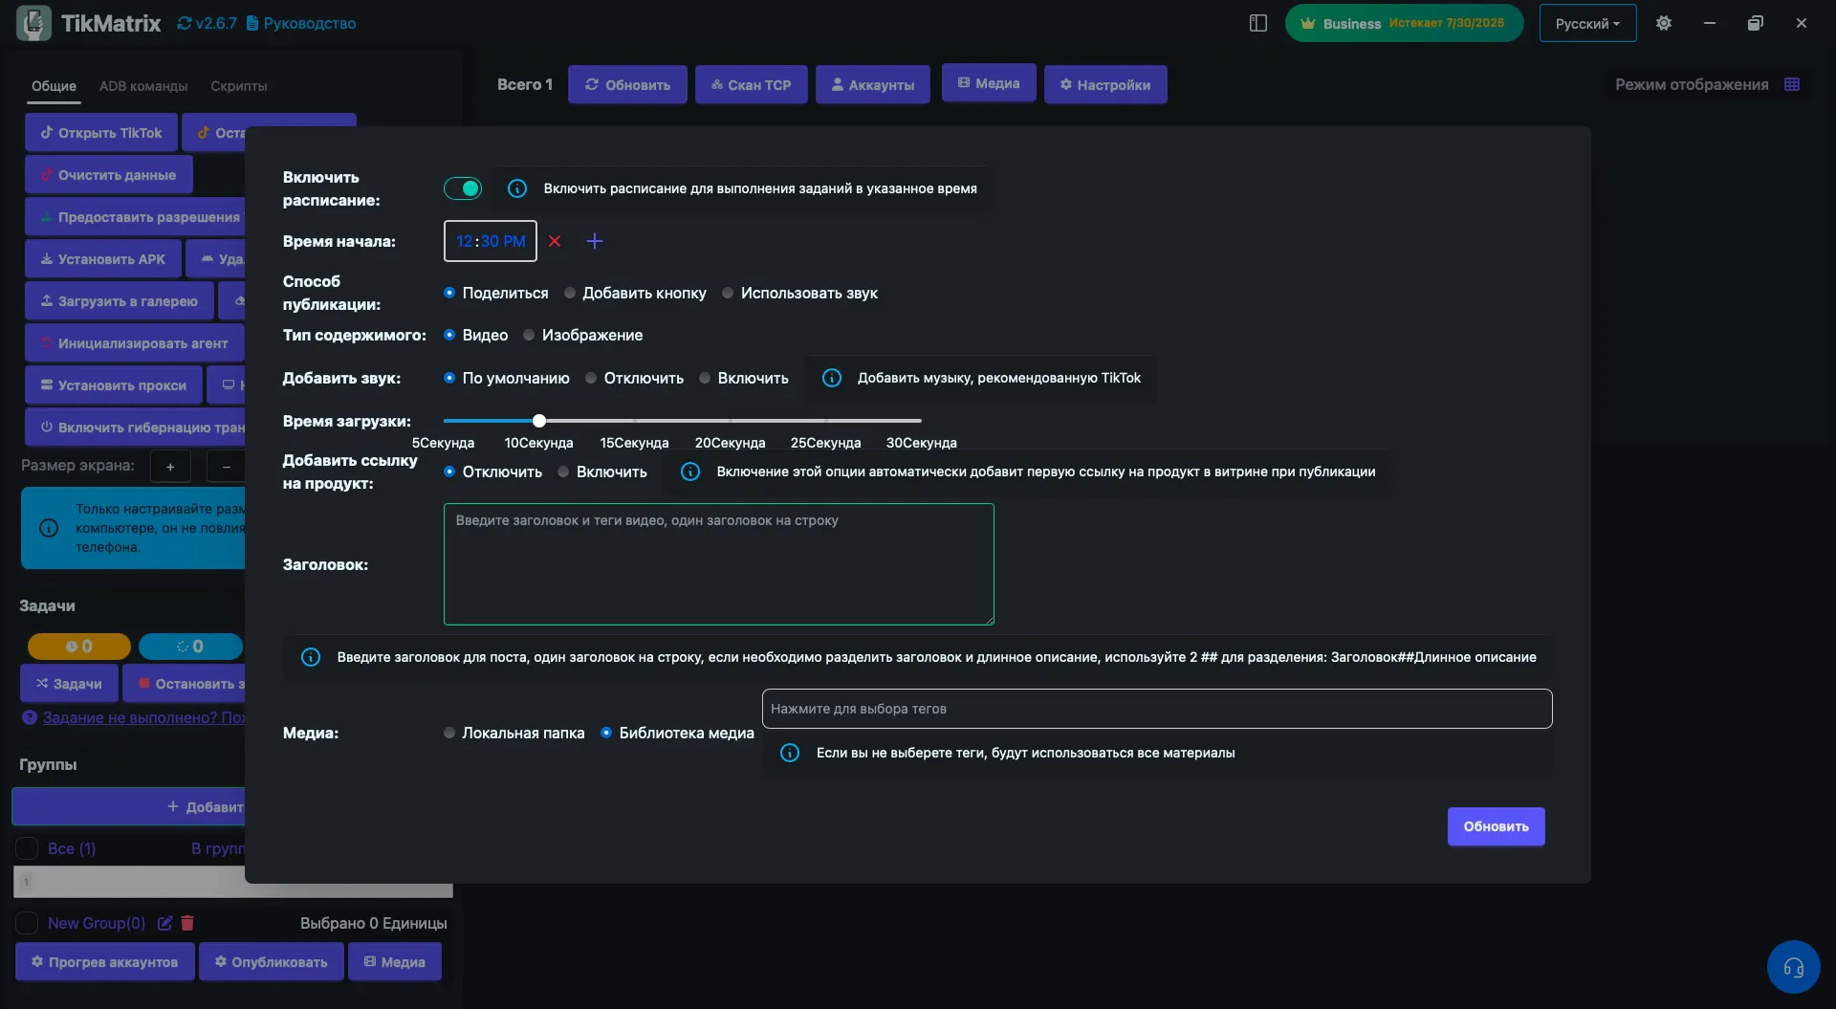Switch to the Скрипты tab
Image resolution: width=1836 pixels, height=1009 pixels.
(x=238, y=86)
